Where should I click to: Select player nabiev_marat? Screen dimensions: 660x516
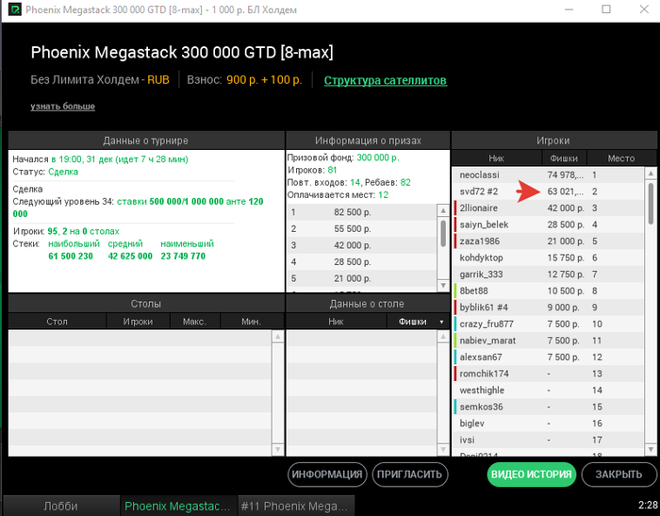(x=548, y=341)
